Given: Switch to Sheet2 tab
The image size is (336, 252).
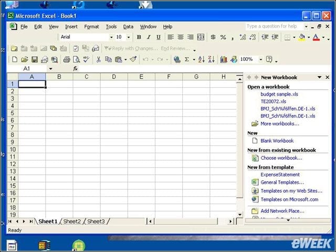Looking at the screenshot, I should click(72, 222).
